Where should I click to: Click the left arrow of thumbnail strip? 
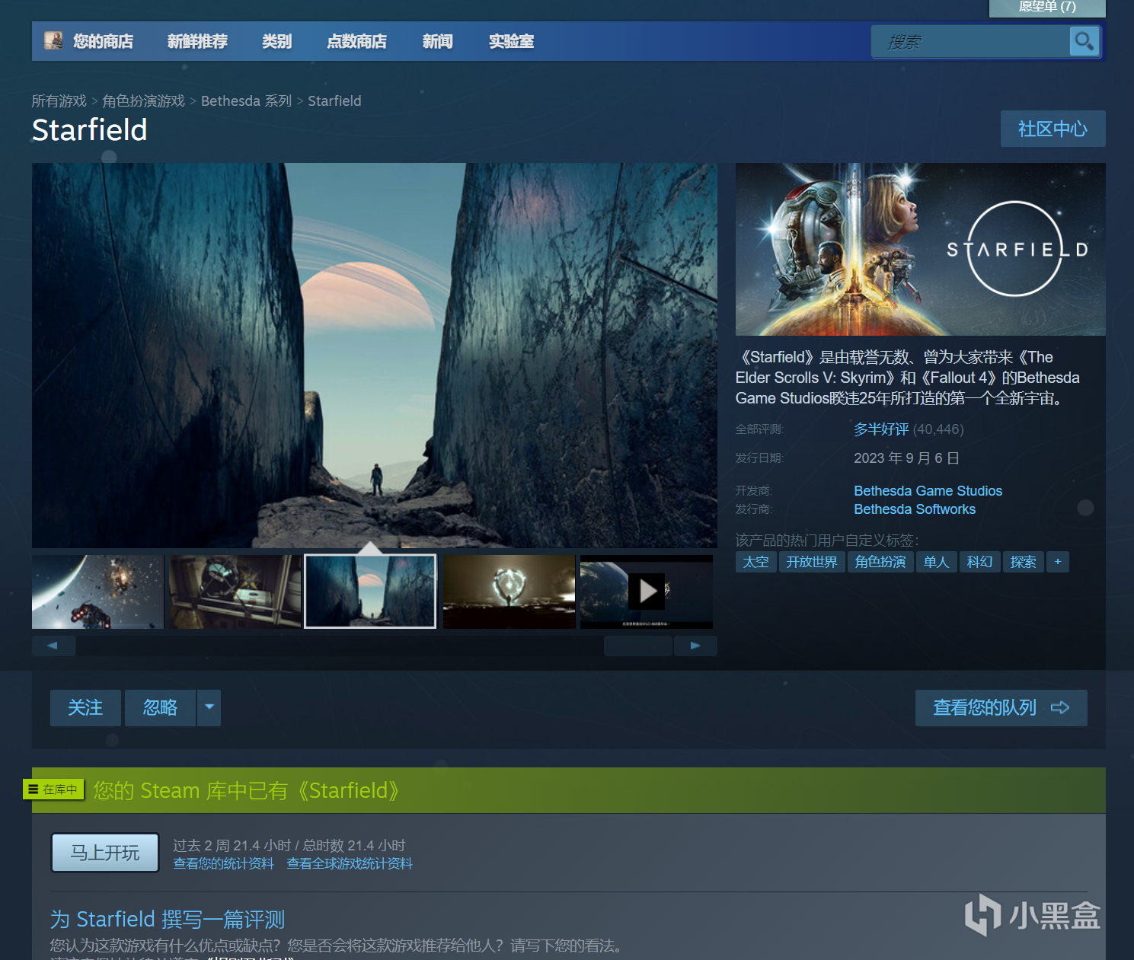(x=53, y=646)
